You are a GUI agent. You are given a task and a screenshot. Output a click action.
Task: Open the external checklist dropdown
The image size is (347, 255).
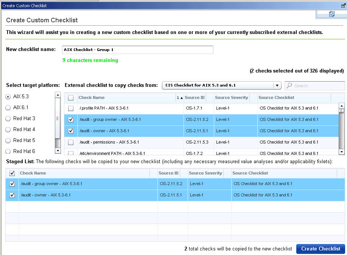[221, 85]
